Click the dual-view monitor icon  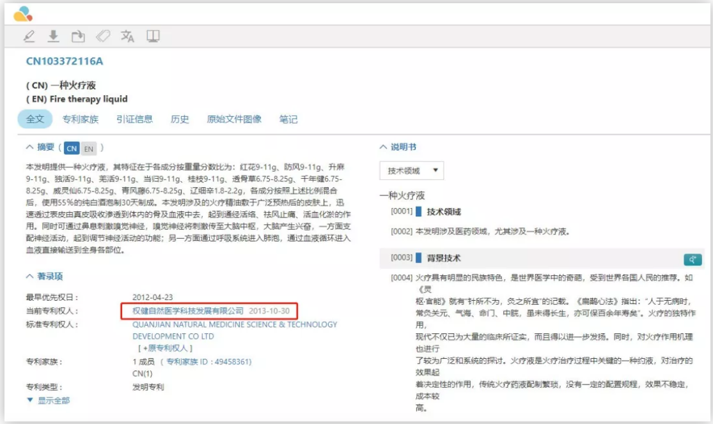153,36
